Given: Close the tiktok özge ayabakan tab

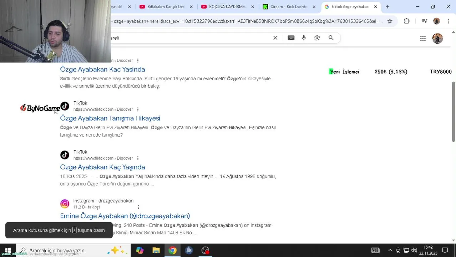Looking at the screenshot, I should pyautogui.click(x=375, y=7).
